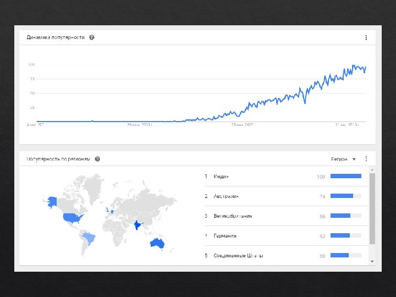Click the help icon beside "Популярность по регионам"
Image resolution: width=396 pixels, height=297 pixels.
97,159
